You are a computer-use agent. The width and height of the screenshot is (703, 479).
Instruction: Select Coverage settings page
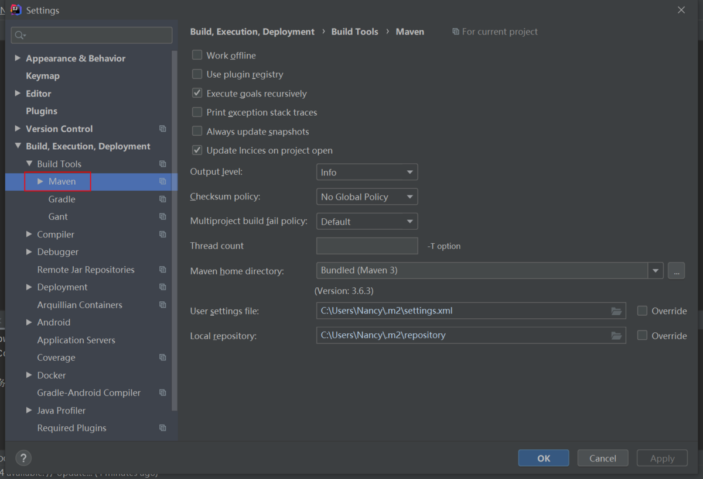pos(56,357)
